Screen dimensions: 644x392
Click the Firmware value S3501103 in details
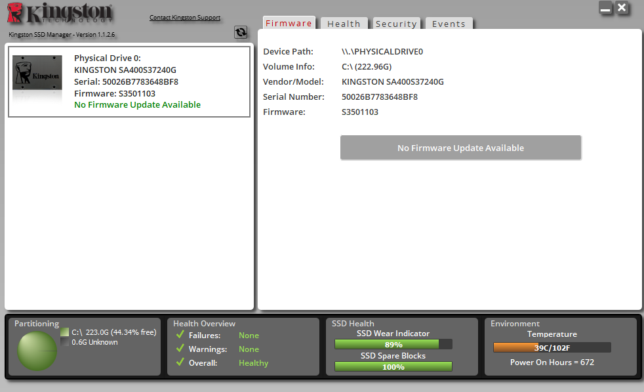(x=360, y=112)
